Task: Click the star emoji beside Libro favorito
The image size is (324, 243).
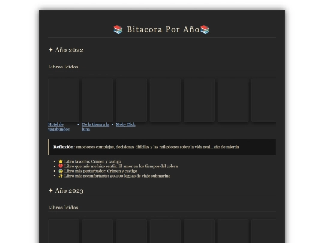Action: [x=61, y=161]
